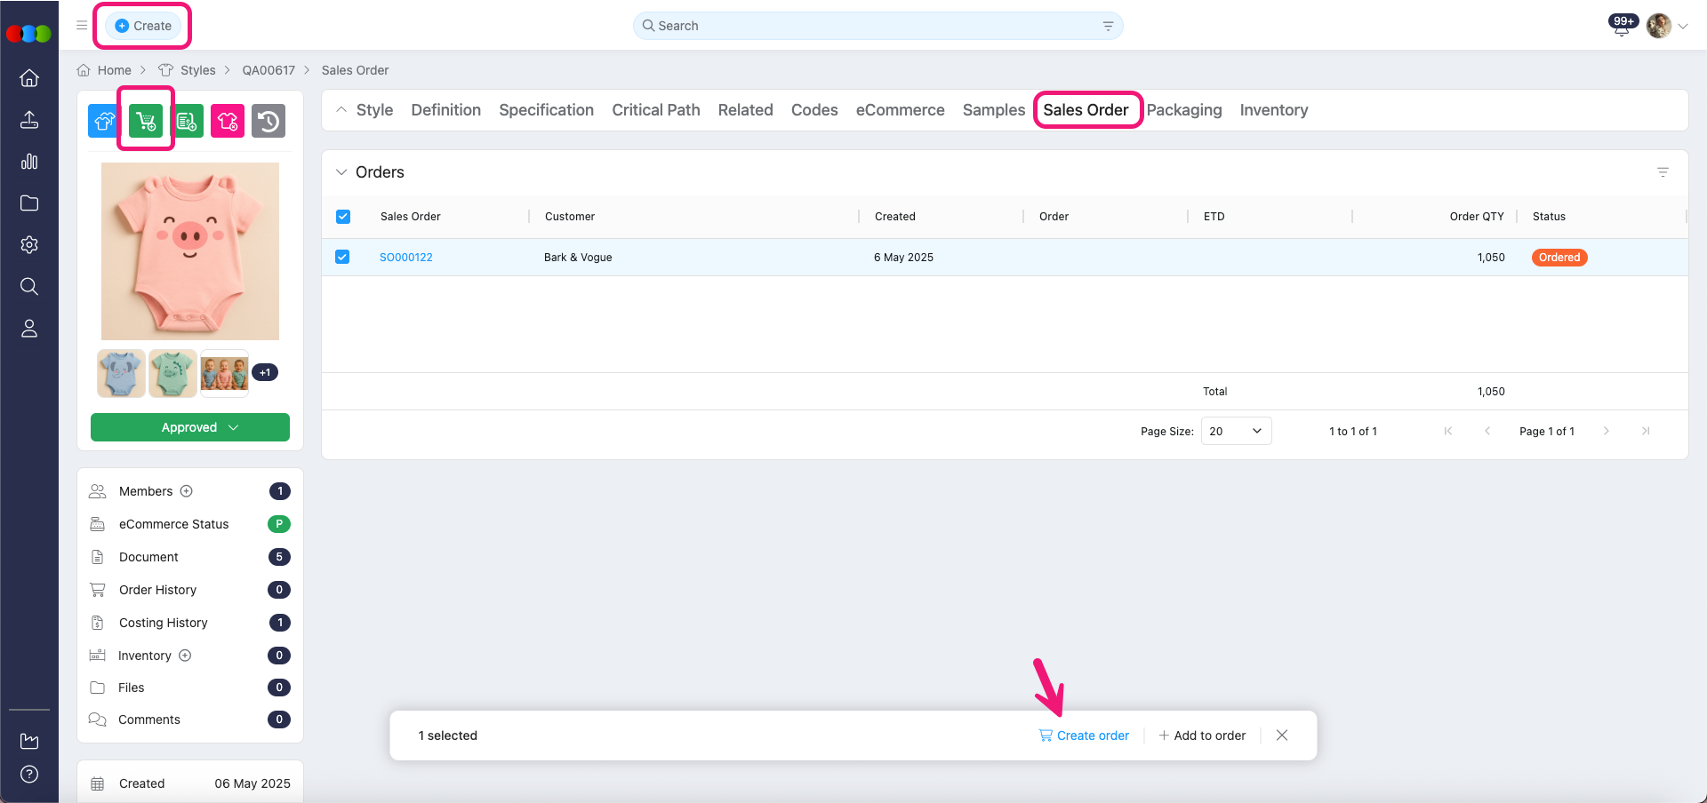Screen dimensions: 1707x803
Task: Open the Packaging tab
Action: 1183,110
